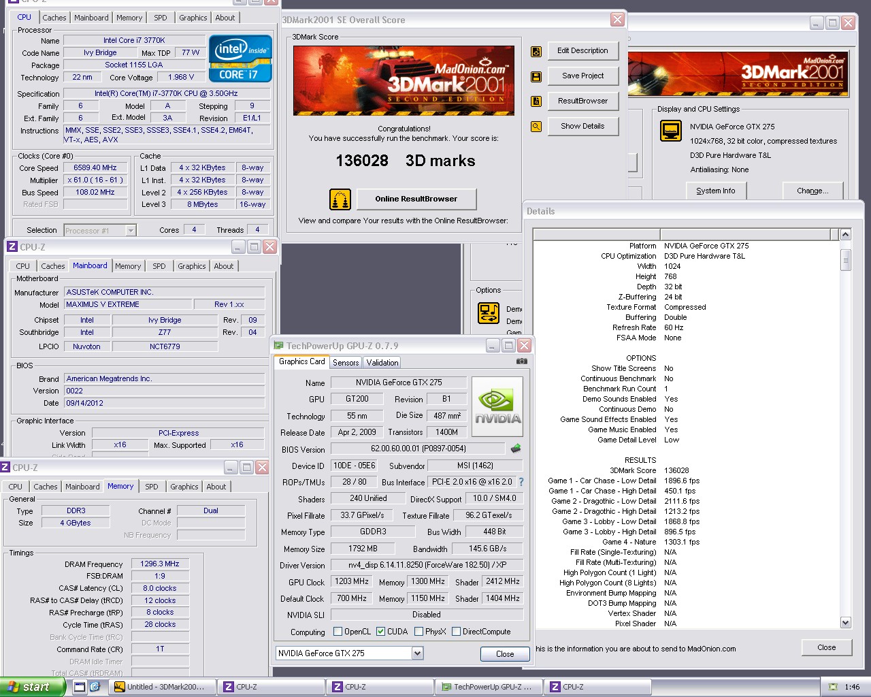This screenshot has width=871, height=697.
Task: Click the Options demo icon in 3DMark
Action: pos(489,313)
